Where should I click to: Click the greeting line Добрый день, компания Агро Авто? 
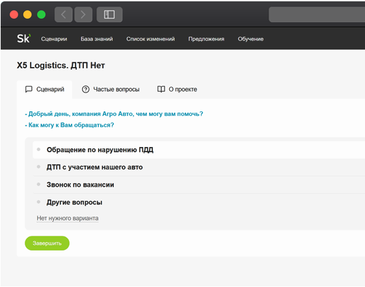point(114,114)
